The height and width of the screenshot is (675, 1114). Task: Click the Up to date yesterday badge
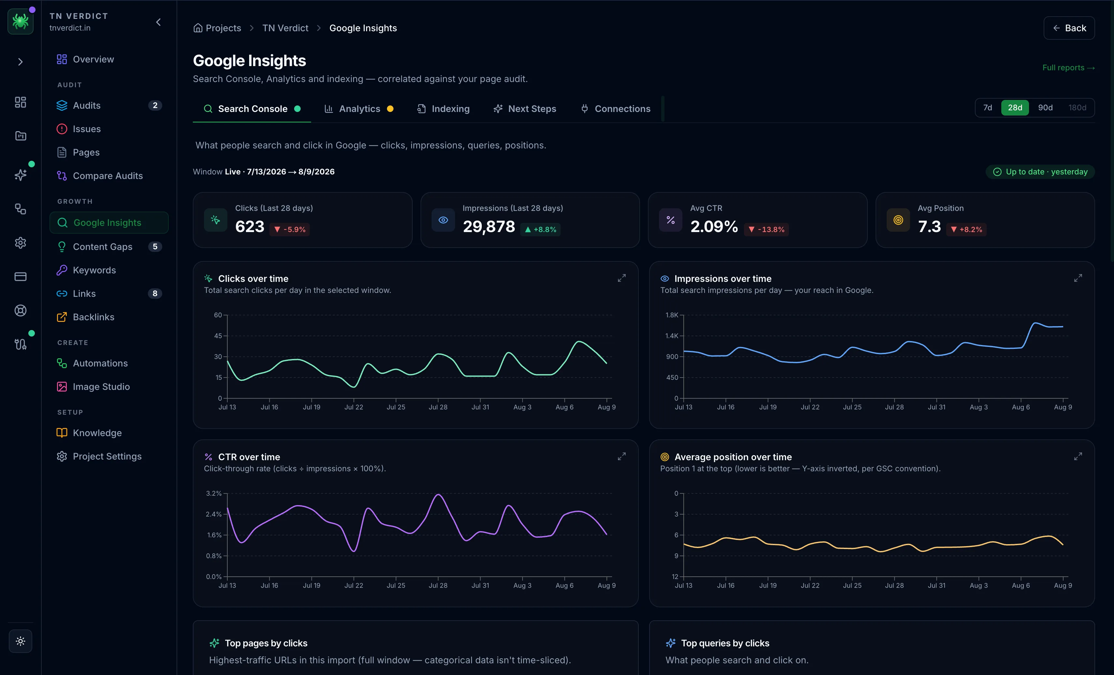(x=1040, y=172)
